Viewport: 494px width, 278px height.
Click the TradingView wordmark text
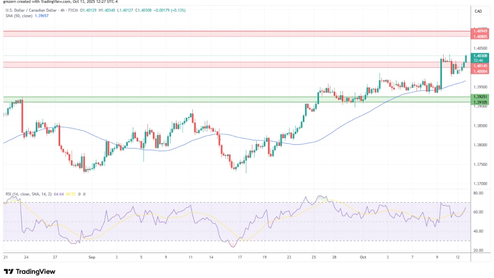[36, 271]
